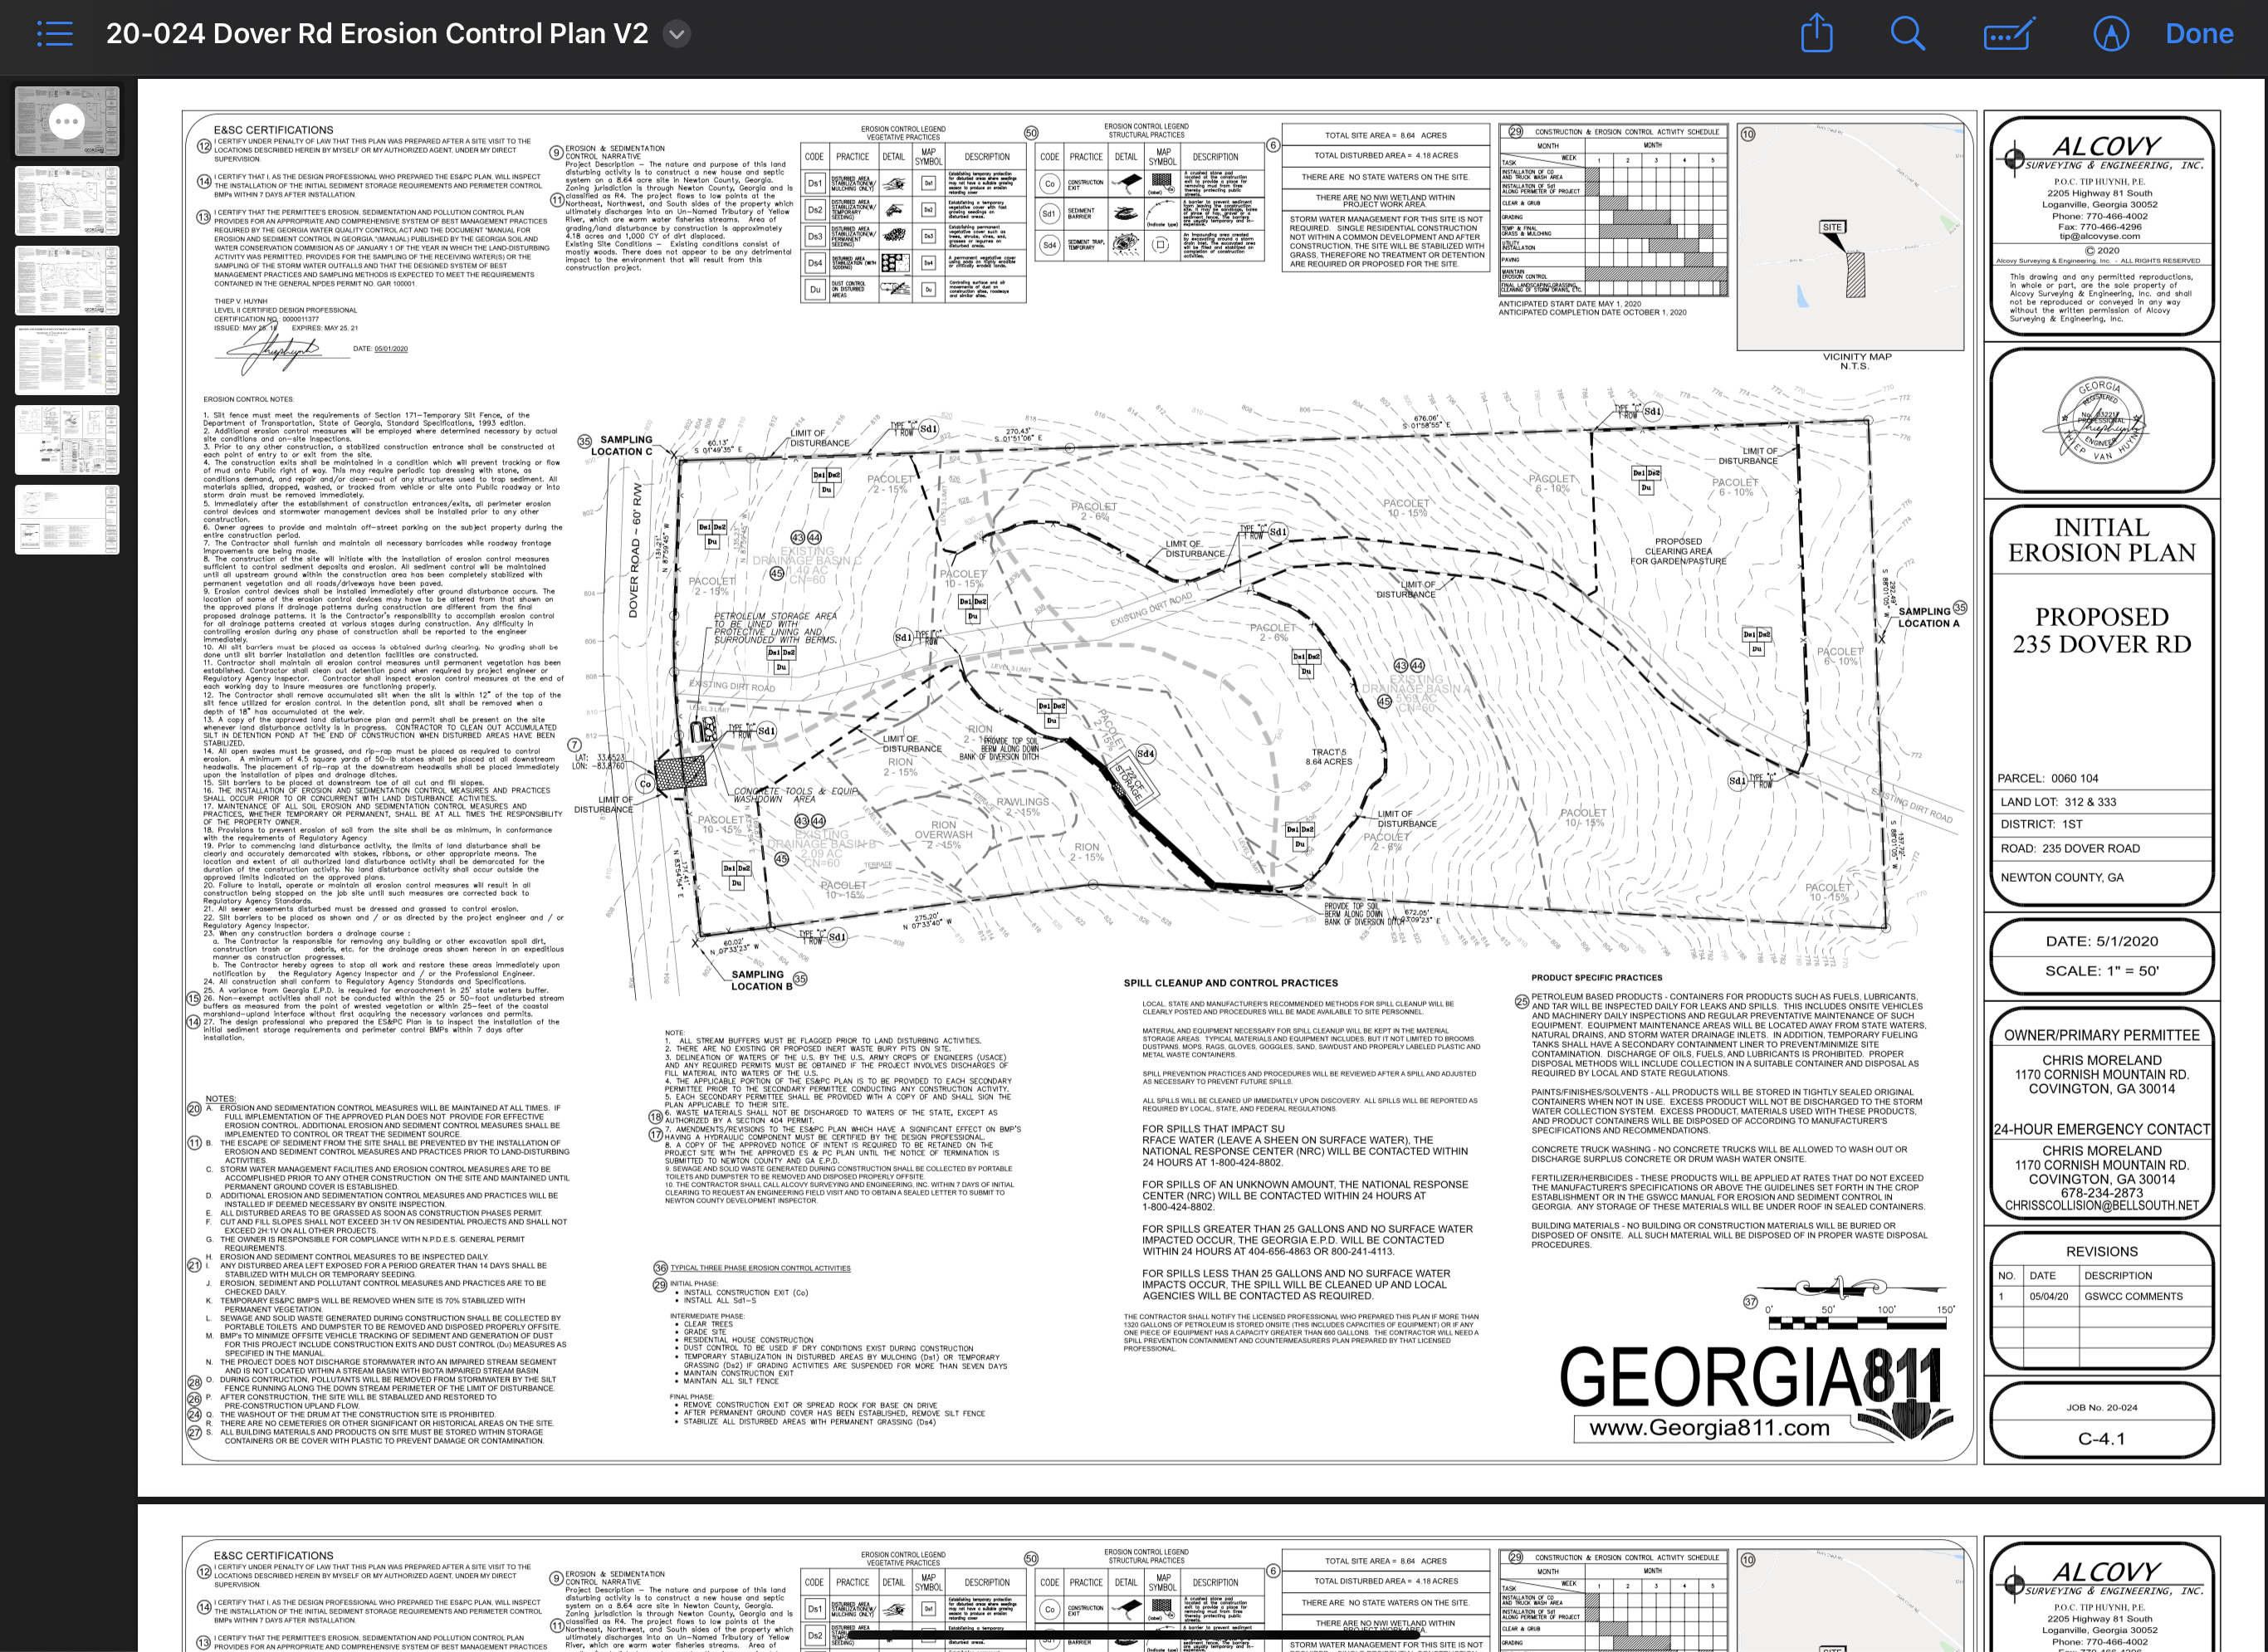Open the share sheet icon
This screenshot has height=1652, width=2268.
click(1816, 33)
